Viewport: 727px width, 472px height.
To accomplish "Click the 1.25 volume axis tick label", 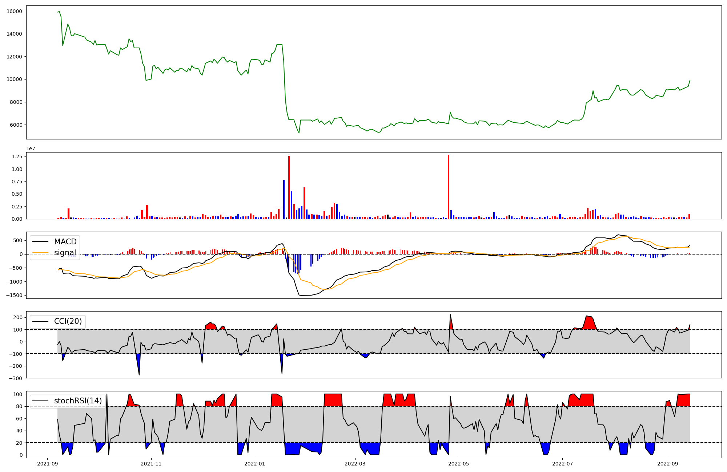I will click(17, 156).
